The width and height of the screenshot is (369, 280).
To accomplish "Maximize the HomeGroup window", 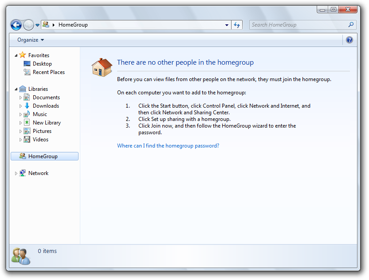I will pos(333,9).
